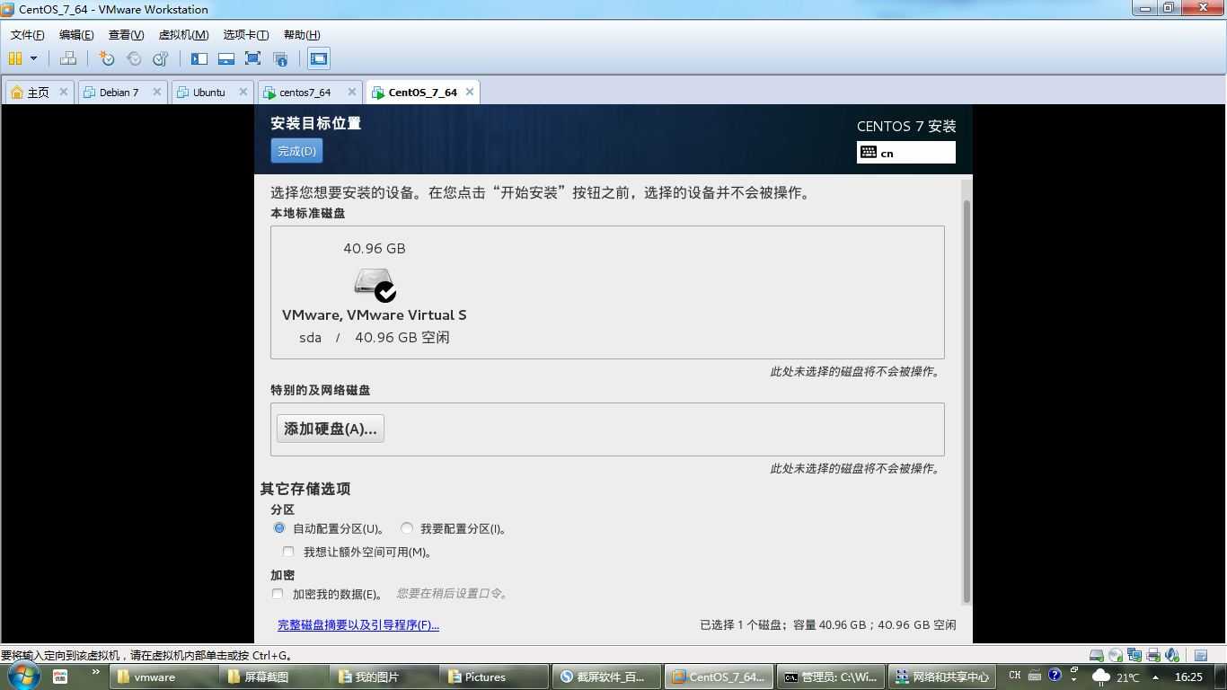Open the 选项卡(T) menu
This screenshot has width=1227, height=690.
click(x=246, y=35)
